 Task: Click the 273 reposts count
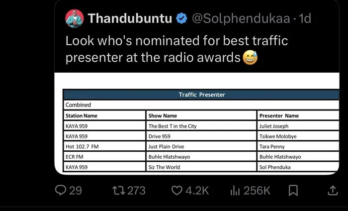[136, 190]
